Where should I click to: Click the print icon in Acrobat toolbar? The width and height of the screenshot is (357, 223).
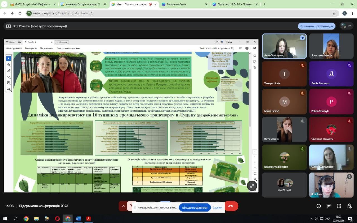247,48
